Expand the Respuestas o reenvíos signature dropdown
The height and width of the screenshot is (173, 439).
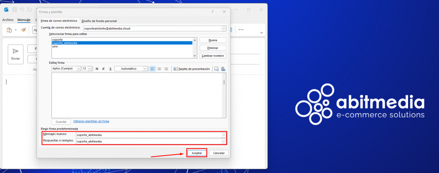223,141
